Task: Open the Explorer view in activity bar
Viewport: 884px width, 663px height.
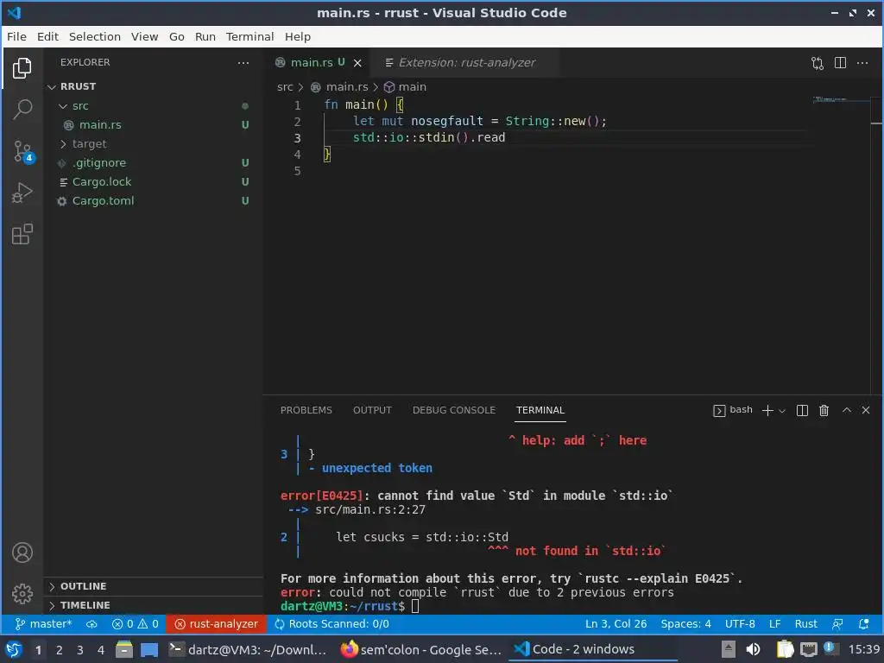Action: coord(22,68)
